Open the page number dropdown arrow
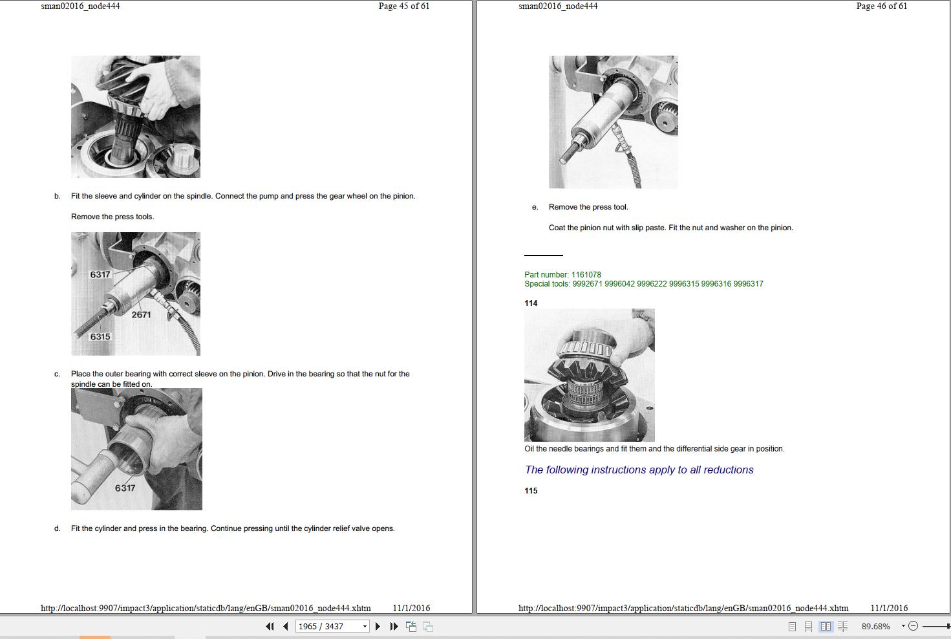The width and height of the screenshot is (951, 639). (365, 626)
